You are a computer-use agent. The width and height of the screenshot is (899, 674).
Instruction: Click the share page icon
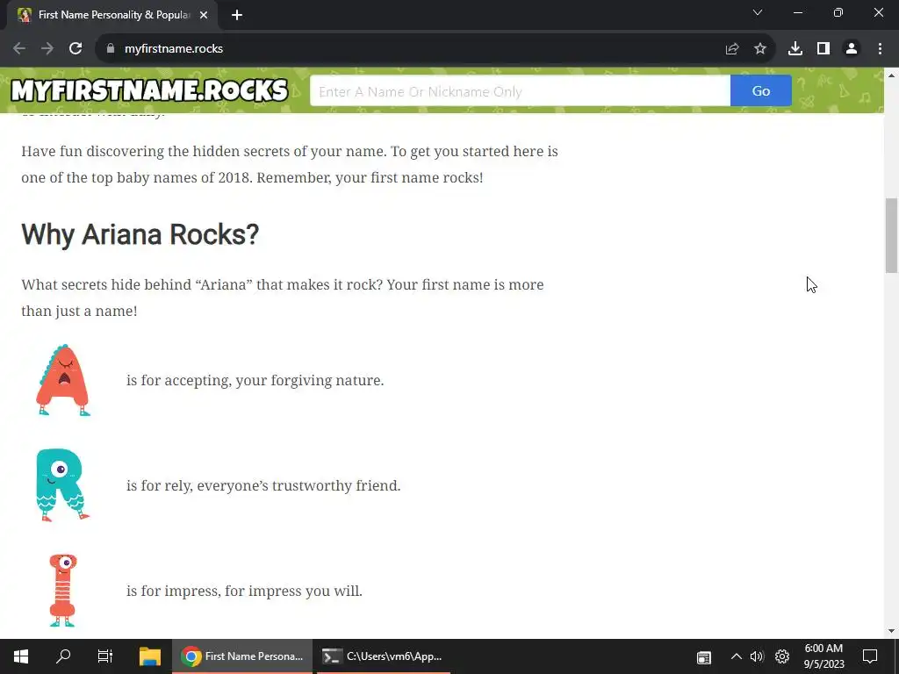click(732, 49)
